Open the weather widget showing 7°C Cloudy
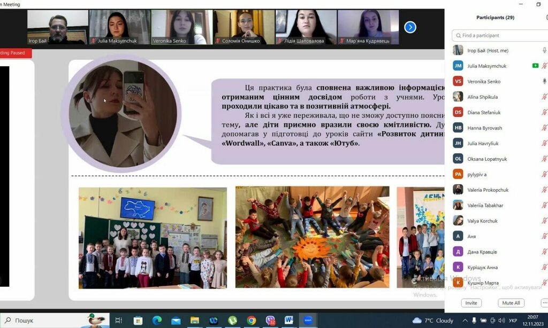 tap(433, 321)
